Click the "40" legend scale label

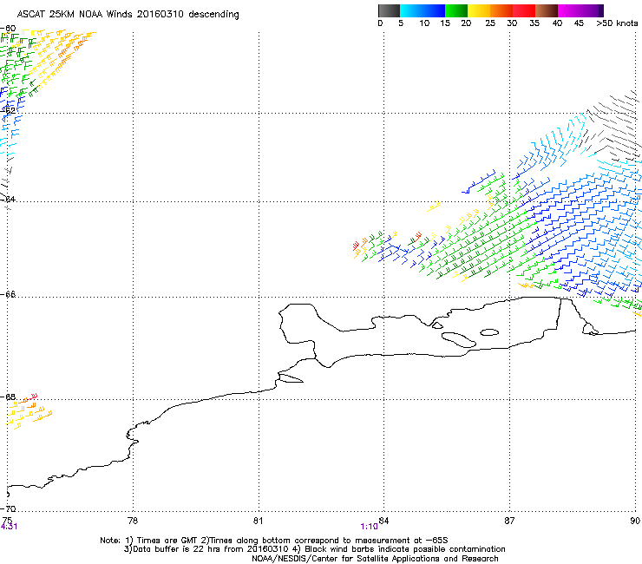557,23
